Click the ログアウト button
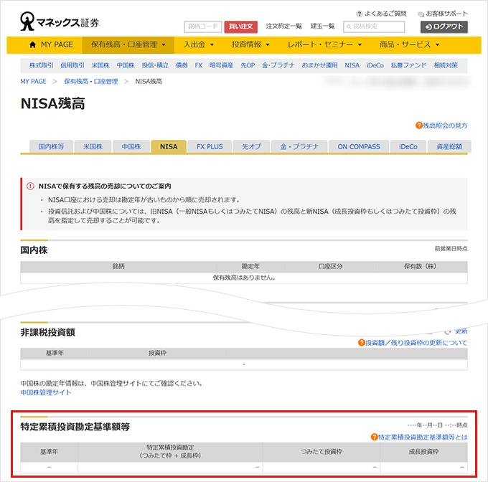 [x=444, y=27]
